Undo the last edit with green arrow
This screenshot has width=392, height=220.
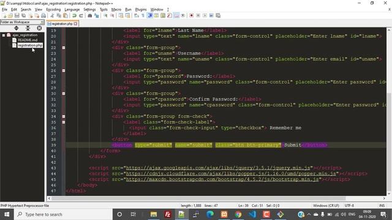point(74,15)
